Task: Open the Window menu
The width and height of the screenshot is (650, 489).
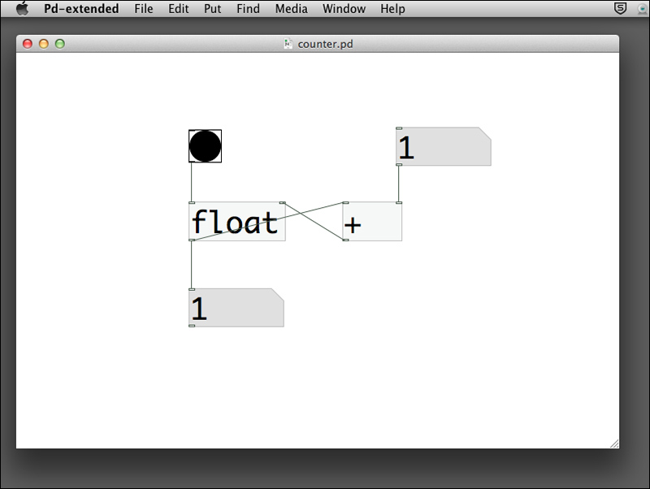Action: point(344,9)
